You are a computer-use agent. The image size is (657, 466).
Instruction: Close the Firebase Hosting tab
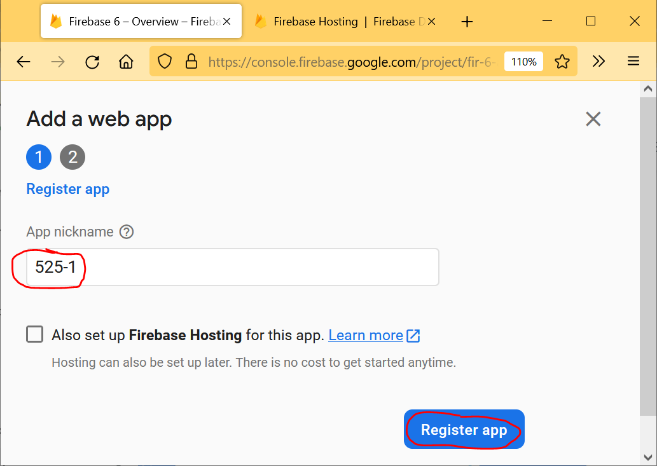(432, 22)
